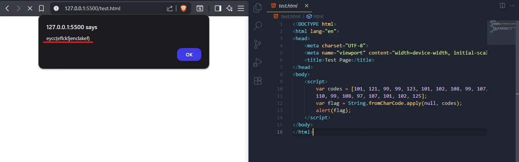Click the alert message eycc{eflckfjenclakef}

point(68,38)
